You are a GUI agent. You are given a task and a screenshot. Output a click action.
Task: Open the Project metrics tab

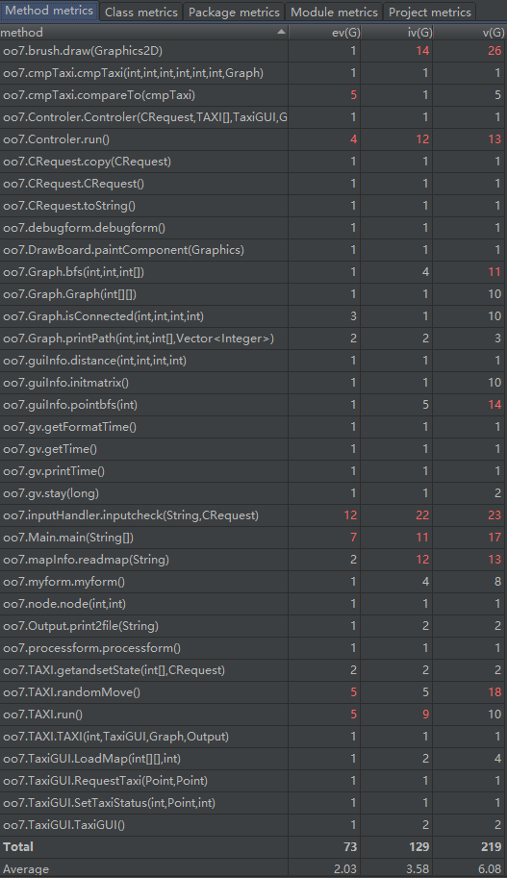tap(430, 12)
